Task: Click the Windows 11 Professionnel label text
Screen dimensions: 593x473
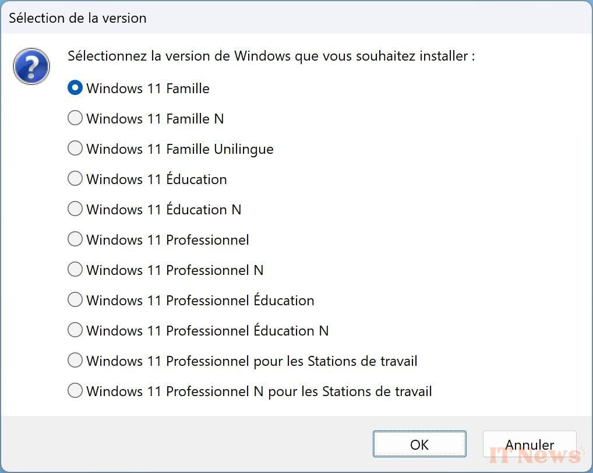Action: 168,240
